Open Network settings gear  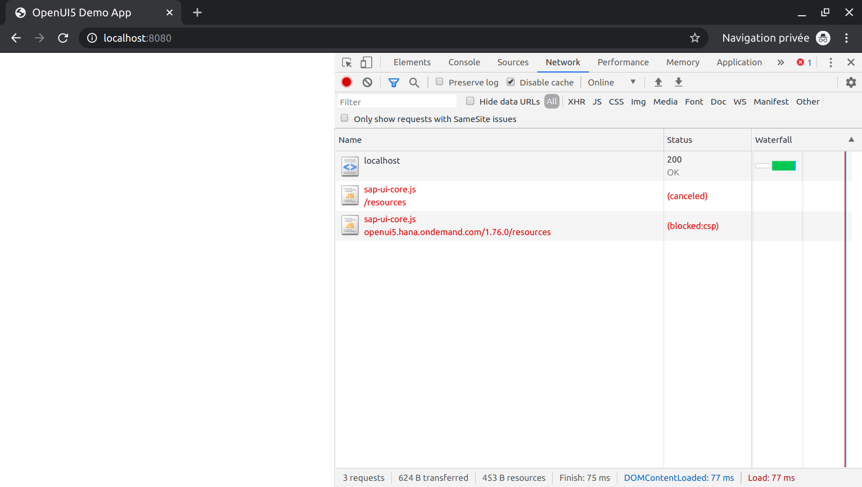tap(851, 82)
